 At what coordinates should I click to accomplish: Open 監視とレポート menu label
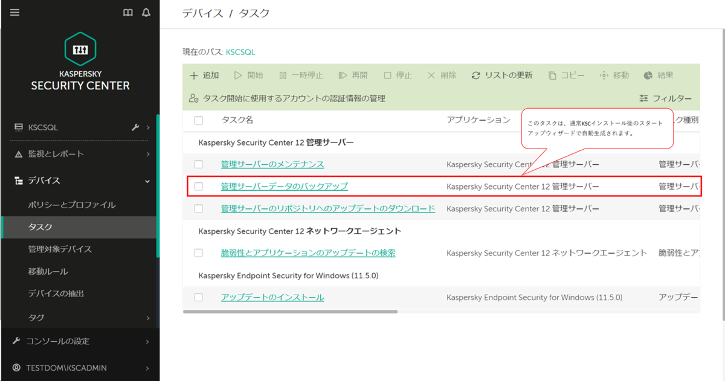point(56,154)
